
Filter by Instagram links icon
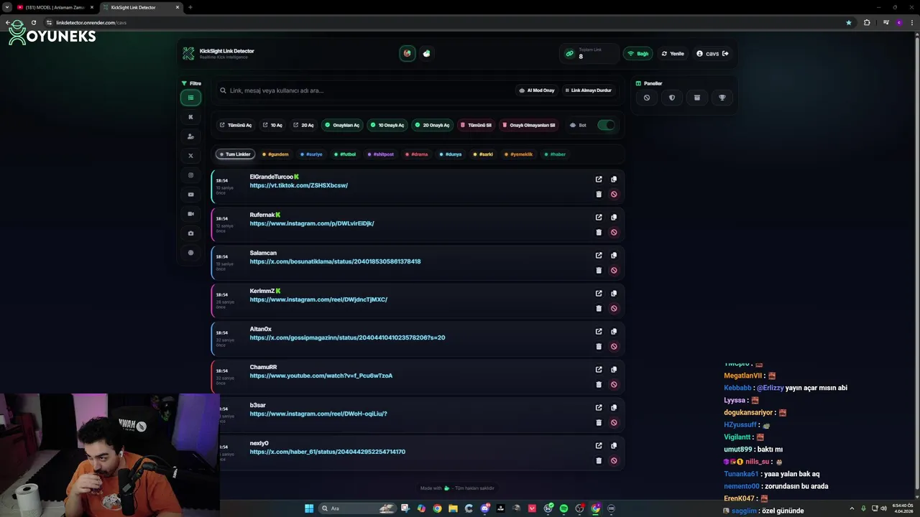click(190, 175)
